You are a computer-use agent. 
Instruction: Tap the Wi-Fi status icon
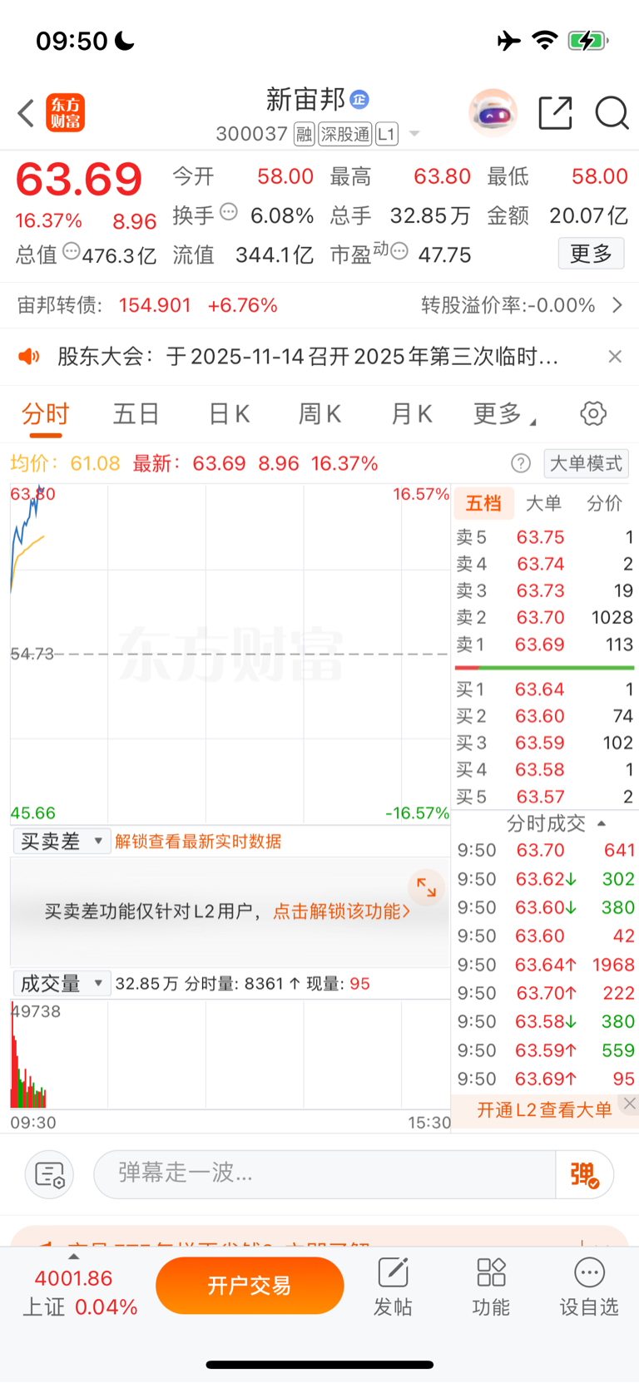point(545,40)
